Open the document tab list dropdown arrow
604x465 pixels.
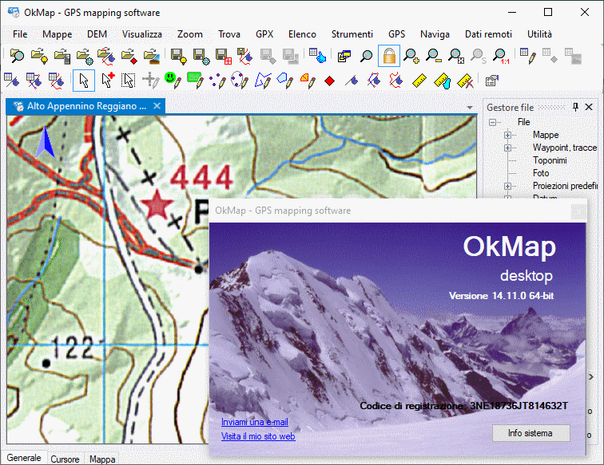coord(470,108)
